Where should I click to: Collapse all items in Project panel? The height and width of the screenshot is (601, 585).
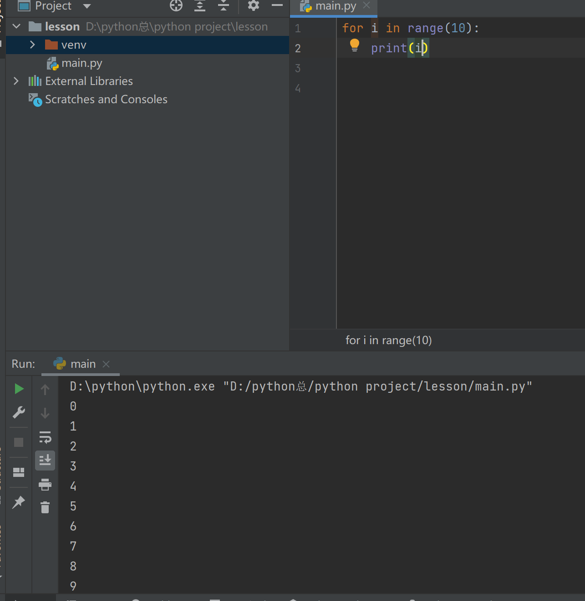(x=224, y=6)
